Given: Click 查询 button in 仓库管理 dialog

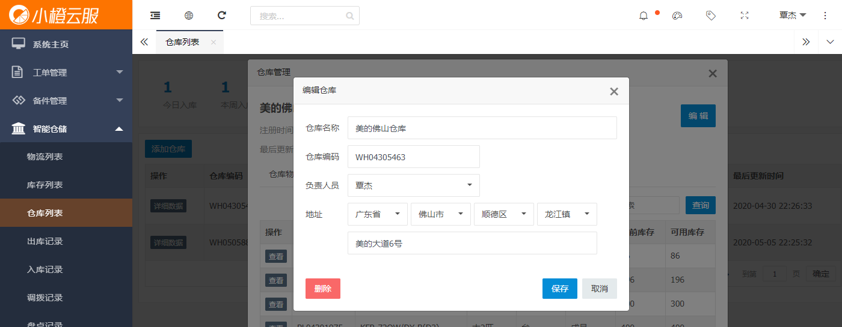Looking at the screenshot, I should click(701, 205).
